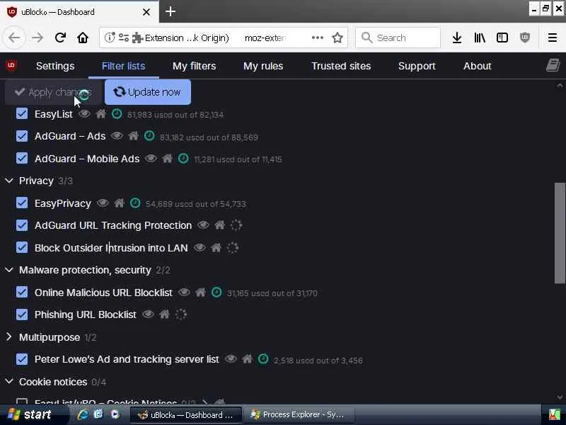Toggle Firefox sidebar icon

click(502, 38)
